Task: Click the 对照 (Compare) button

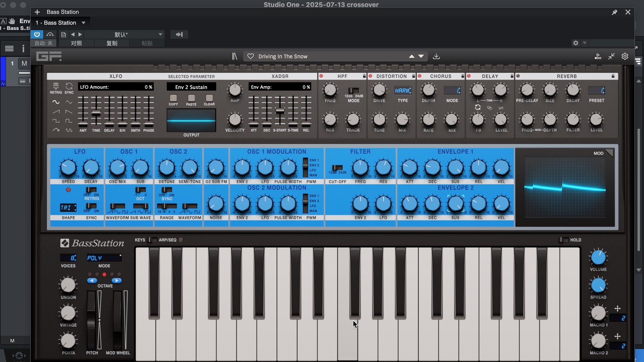Action: [76, 43]
